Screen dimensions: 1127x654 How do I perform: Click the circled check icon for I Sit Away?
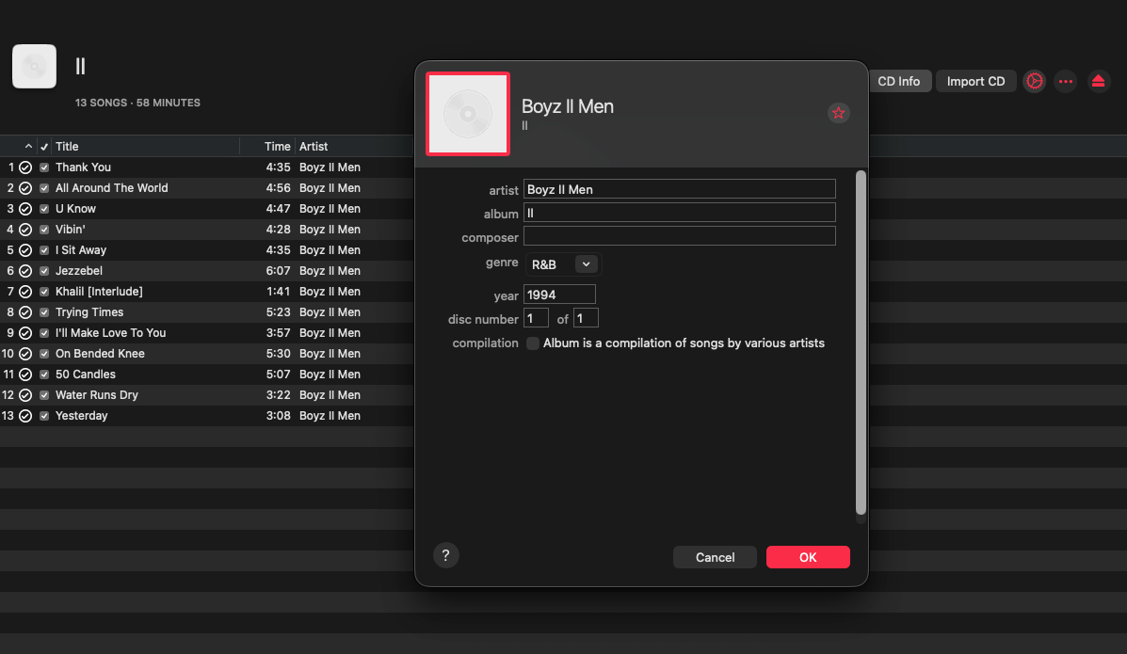[x=25, y=250]
